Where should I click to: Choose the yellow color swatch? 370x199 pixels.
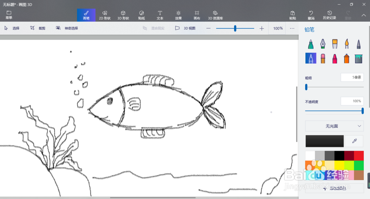click(339, 165)
